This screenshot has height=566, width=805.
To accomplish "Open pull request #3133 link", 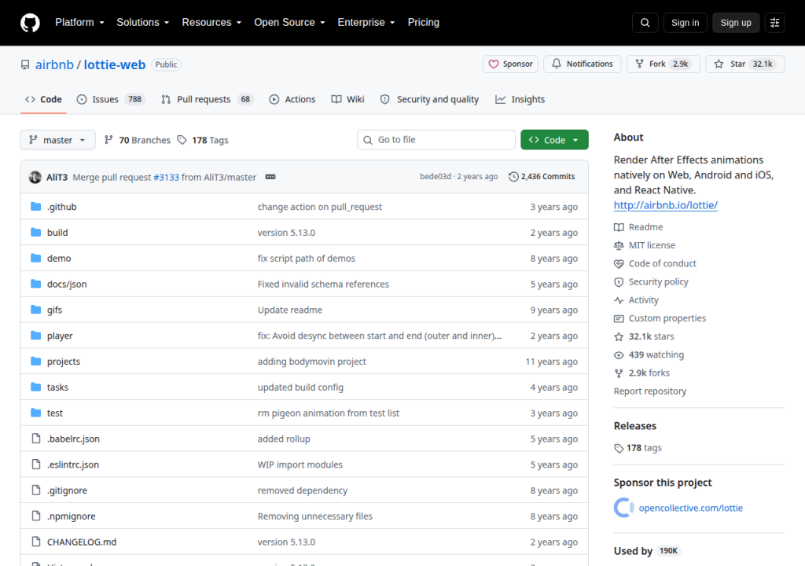I will pos(167,177).
